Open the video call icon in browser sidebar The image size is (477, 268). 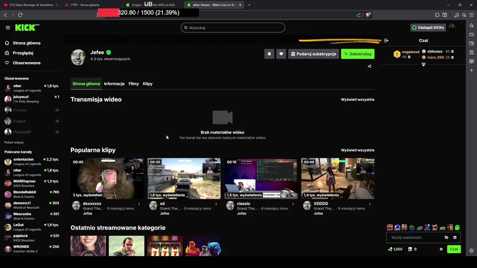click(471, 34)
